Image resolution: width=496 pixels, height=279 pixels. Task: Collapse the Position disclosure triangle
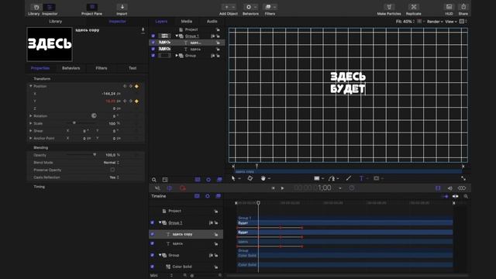(31, 86)
